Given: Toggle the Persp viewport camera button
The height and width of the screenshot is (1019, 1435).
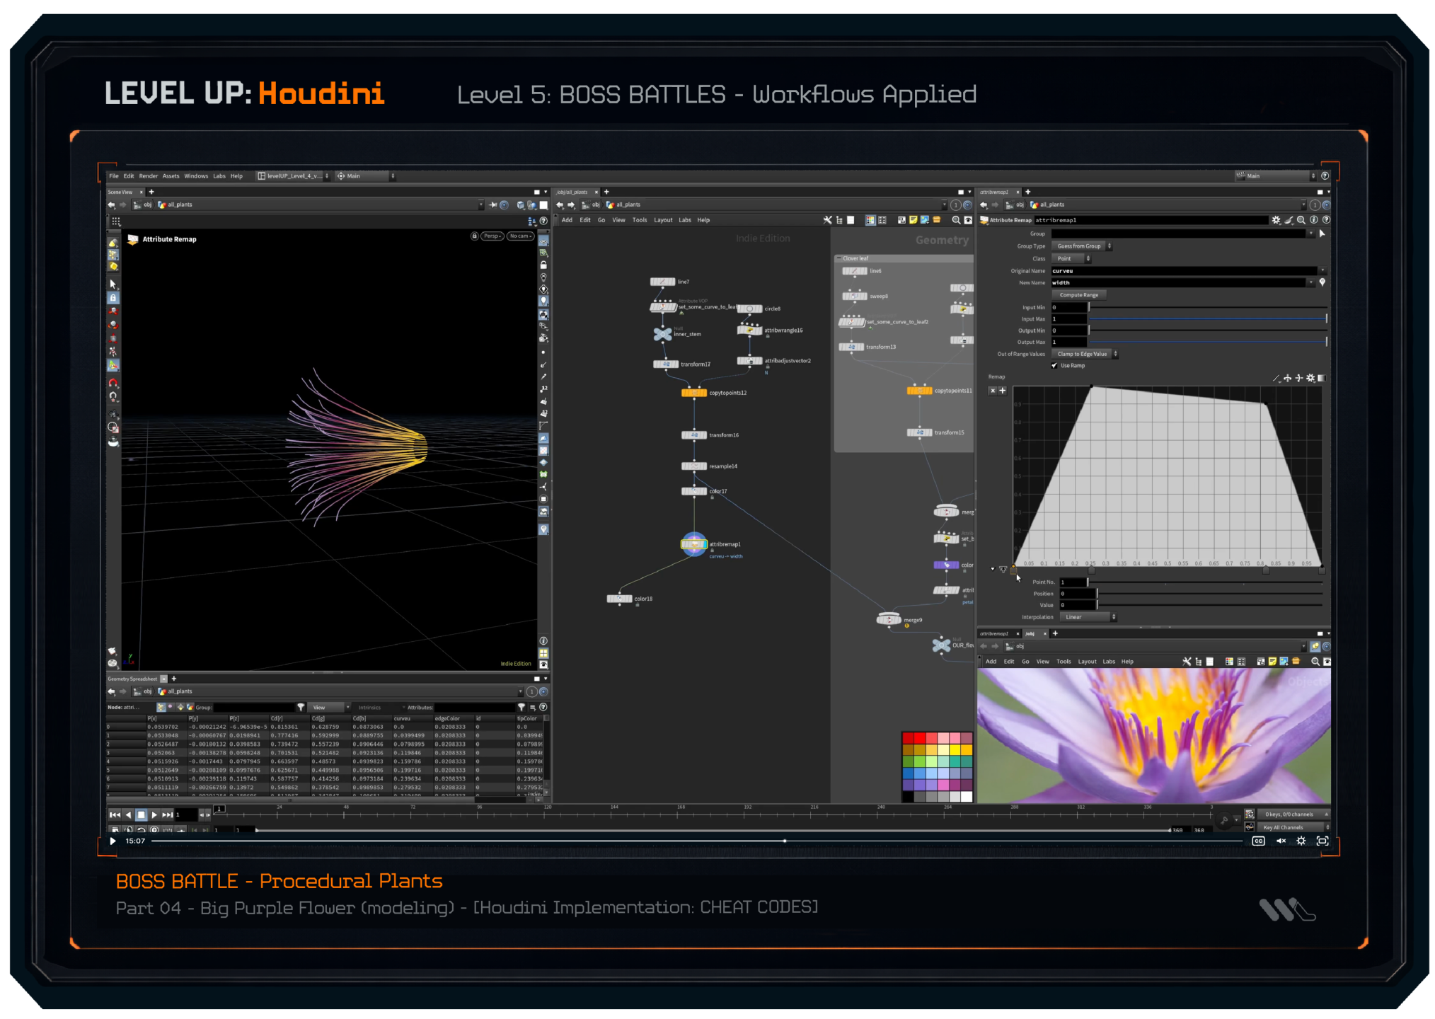Looking at the screenshot, I should pyautogui.click(x=492, y=236).
